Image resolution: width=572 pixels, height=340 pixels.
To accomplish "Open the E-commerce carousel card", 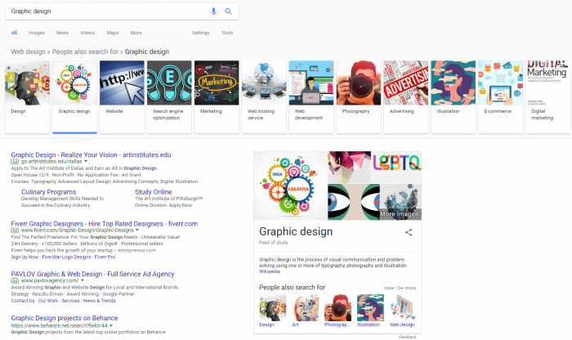I will 498,96.
